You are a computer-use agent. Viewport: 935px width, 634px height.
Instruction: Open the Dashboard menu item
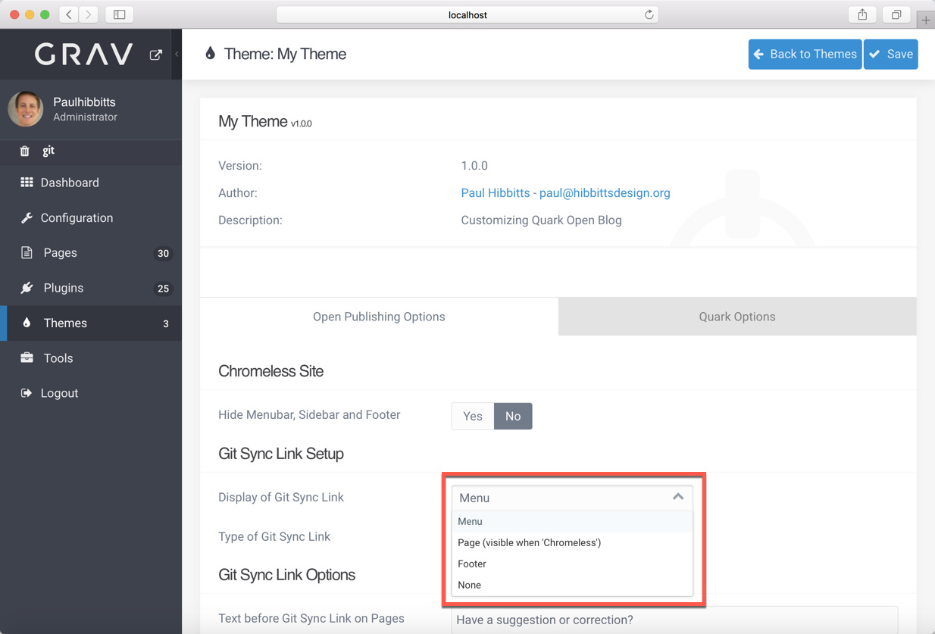tap(91, 183)
